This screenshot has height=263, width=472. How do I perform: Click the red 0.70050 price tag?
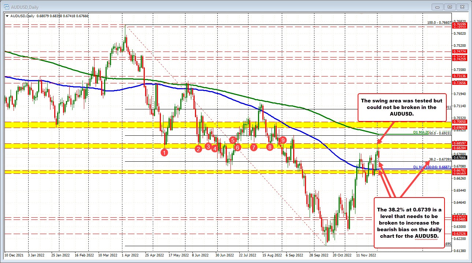(x=459, y=121)
